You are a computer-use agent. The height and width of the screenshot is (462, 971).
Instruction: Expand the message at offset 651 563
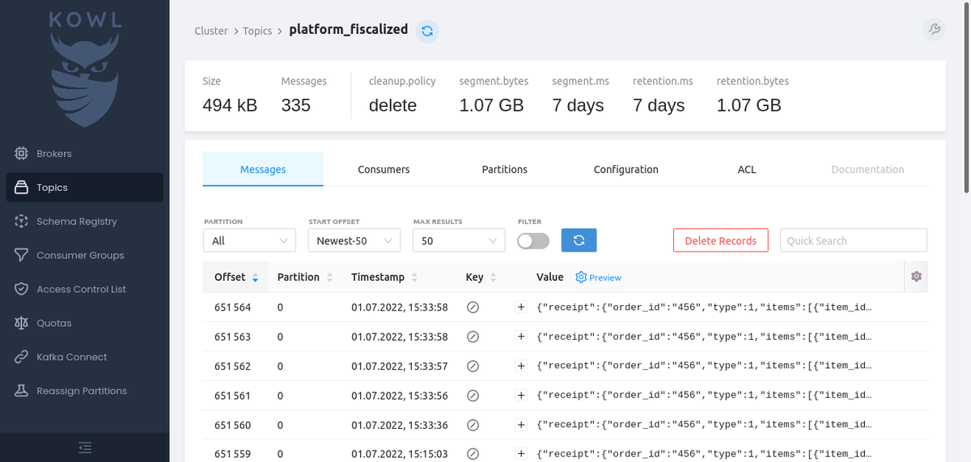coord(521,337)
